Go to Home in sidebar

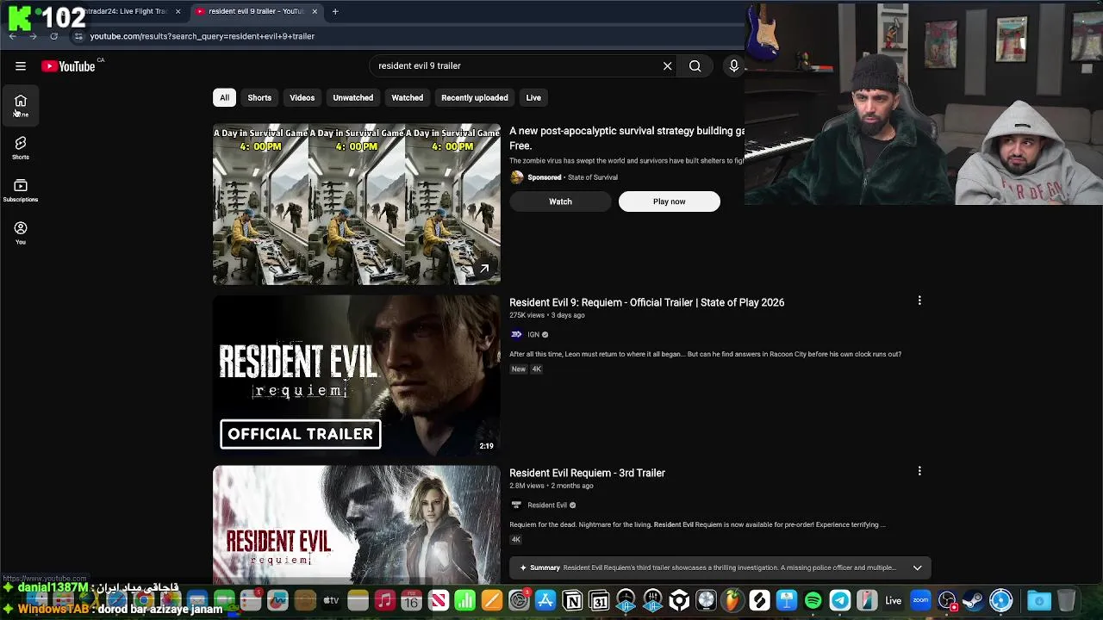coord(21,106)
